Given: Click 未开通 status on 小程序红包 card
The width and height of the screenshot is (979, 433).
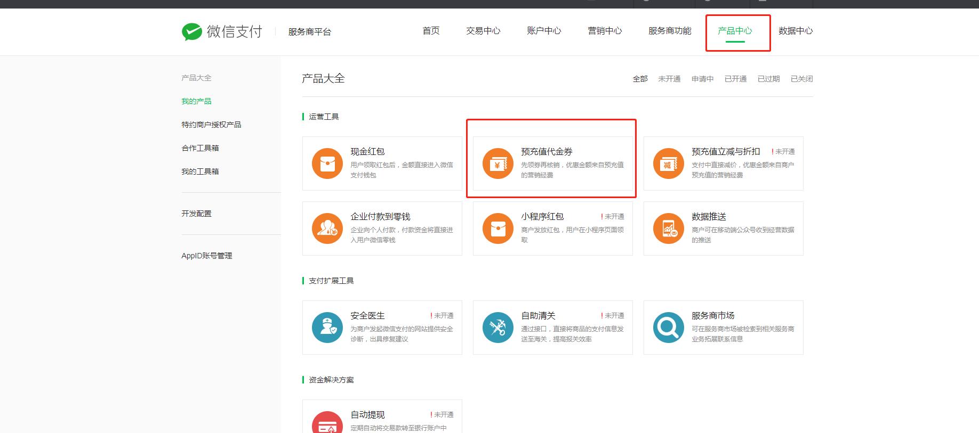Looking at the screenshot, I should pos(613,217).
